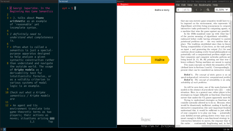Click the page number field showing 3
Screen dimensions: 233x131
point(179,10)
